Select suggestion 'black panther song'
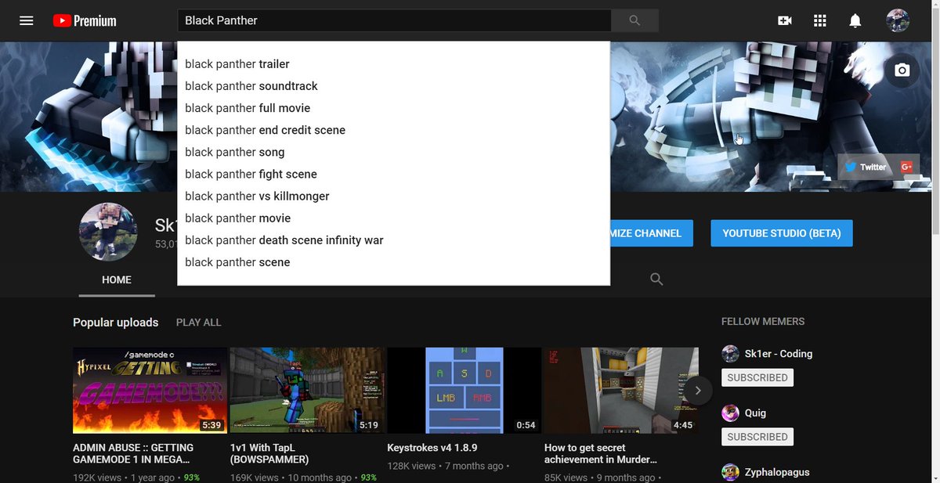940x483 pixels. pyautogui.click(x=393, y=152)
